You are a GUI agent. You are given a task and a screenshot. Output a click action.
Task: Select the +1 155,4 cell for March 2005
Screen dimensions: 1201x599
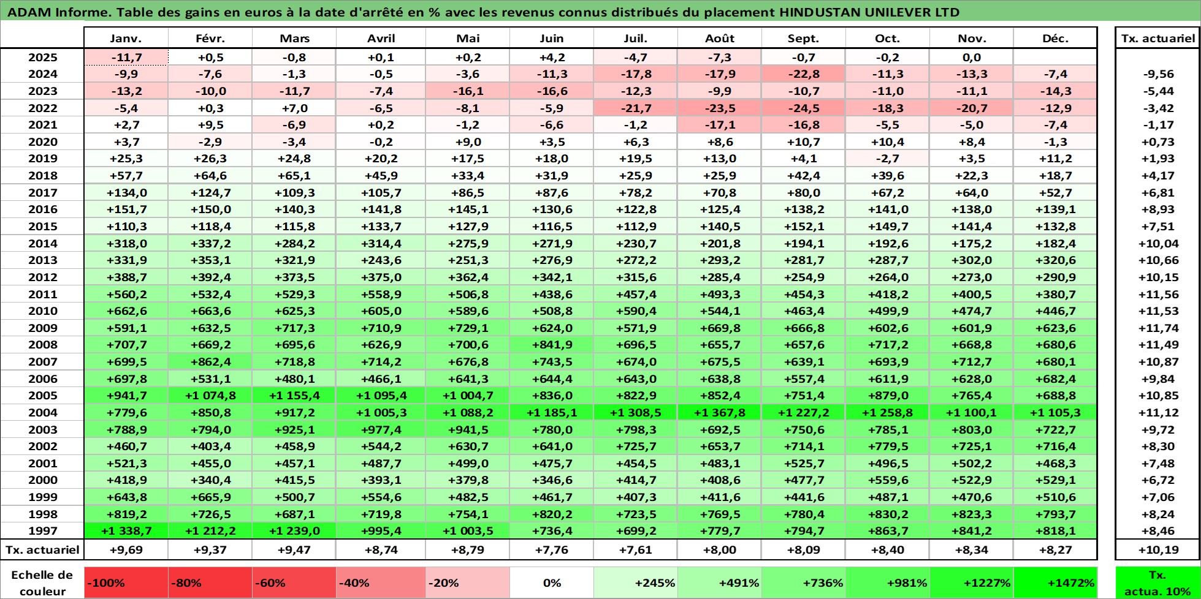[294, 395]
